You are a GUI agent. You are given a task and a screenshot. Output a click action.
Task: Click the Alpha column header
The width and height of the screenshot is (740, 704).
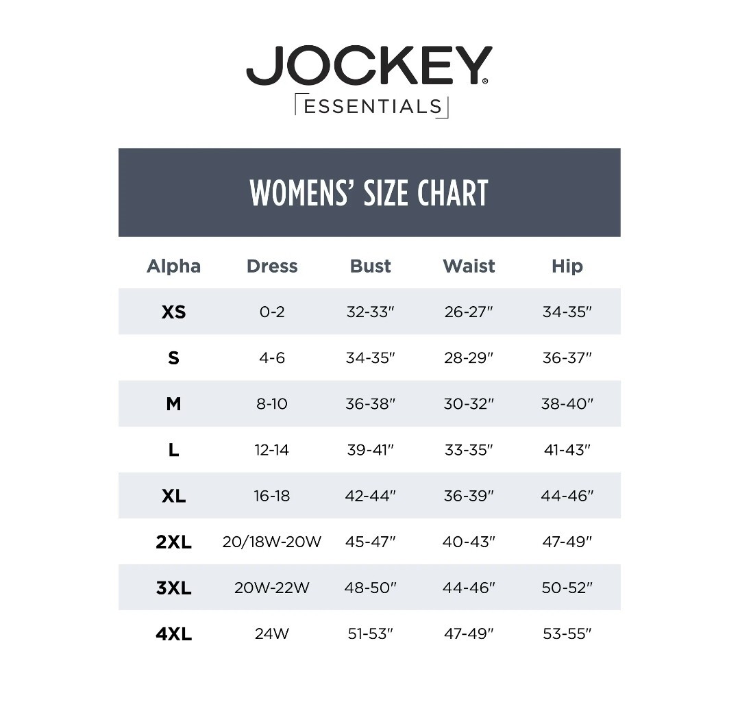173,266
